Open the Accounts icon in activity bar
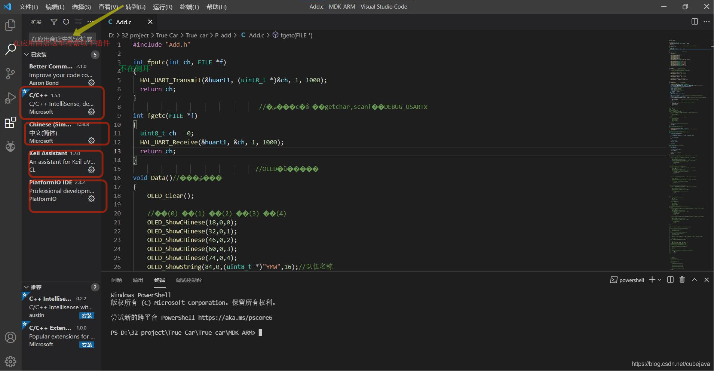The image size is (714, 371). [10, 337]
